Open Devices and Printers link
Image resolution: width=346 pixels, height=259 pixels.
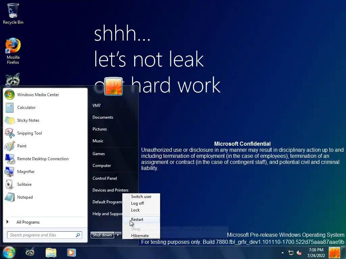110,190
